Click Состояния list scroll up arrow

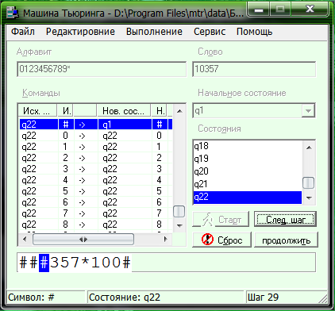pyautogui.click(x=309, y=148)
